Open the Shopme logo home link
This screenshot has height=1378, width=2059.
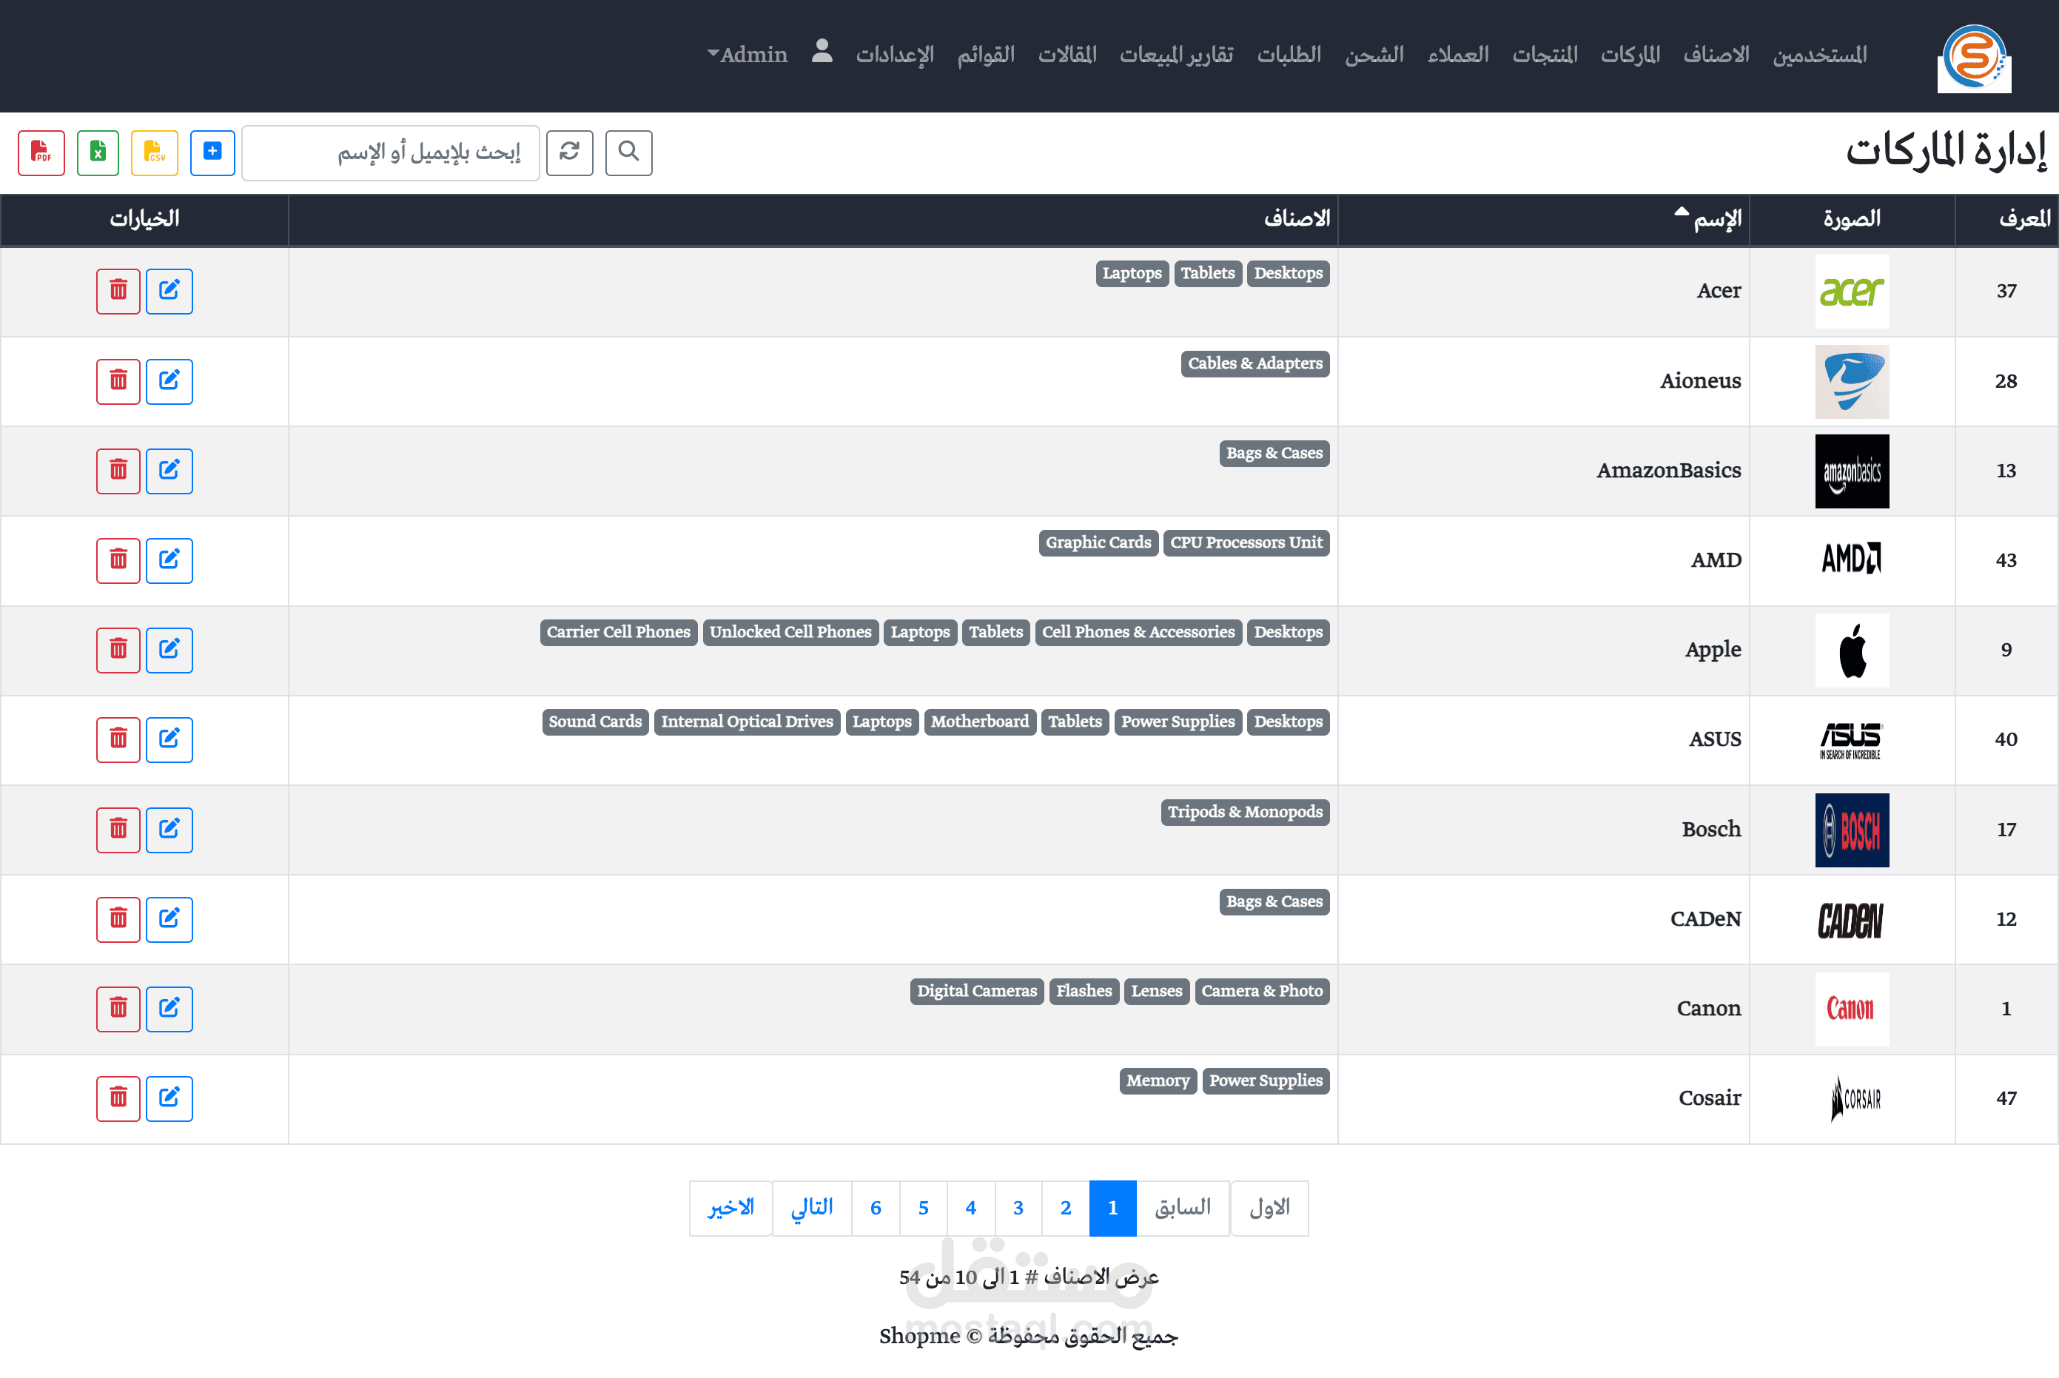[x=1974, y=58]
